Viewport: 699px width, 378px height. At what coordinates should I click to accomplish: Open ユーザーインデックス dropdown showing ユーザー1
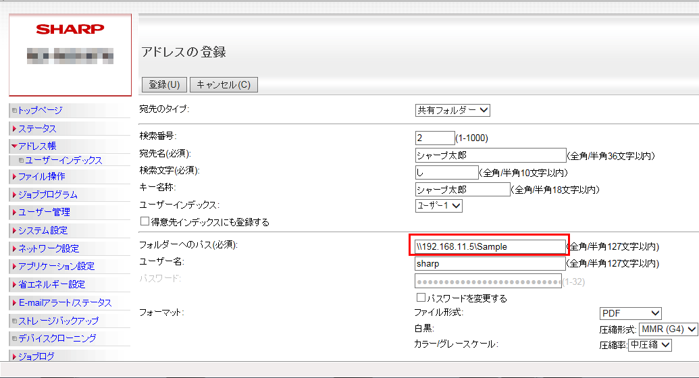point(439,206)
